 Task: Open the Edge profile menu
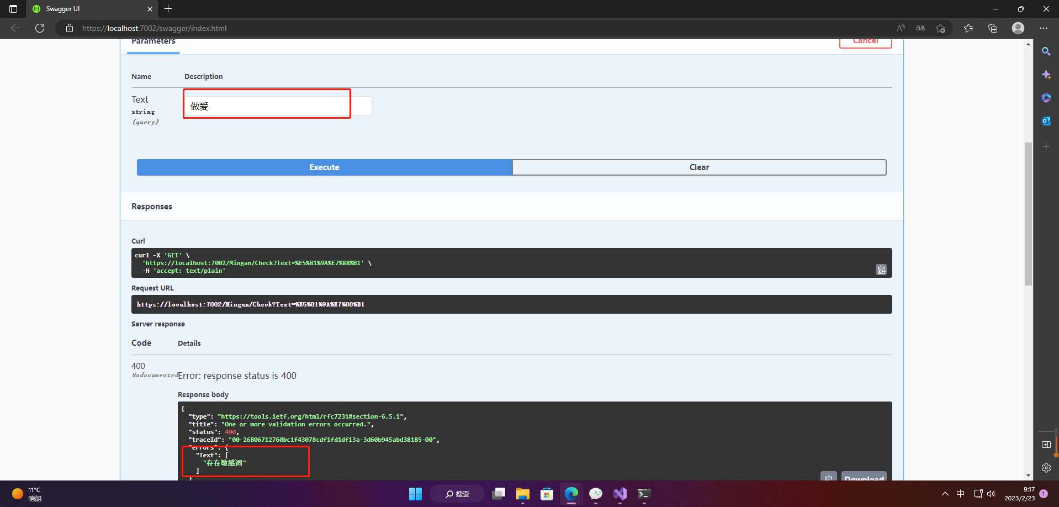pos(1018,28)
